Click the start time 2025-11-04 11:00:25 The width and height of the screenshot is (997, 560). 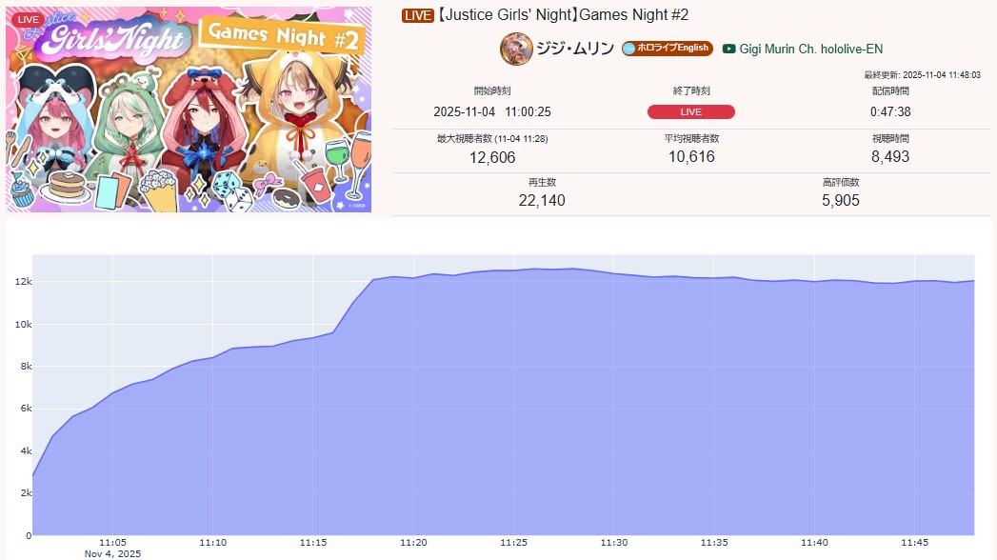click(x=492, y=111)
